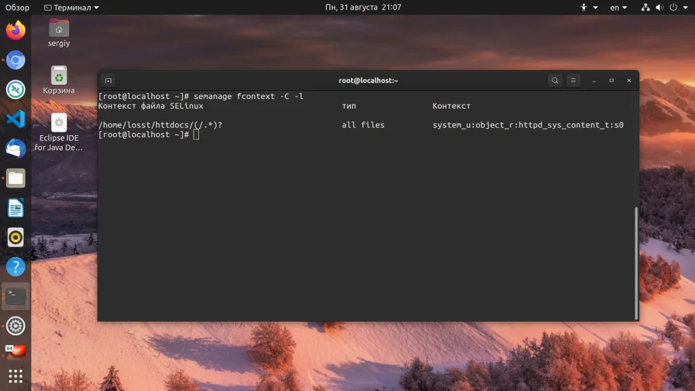This screenshot has width=695, height=391.
Task: Close the root@localhost terminal window
Action: pyautogui.click(x=628, y=81)
